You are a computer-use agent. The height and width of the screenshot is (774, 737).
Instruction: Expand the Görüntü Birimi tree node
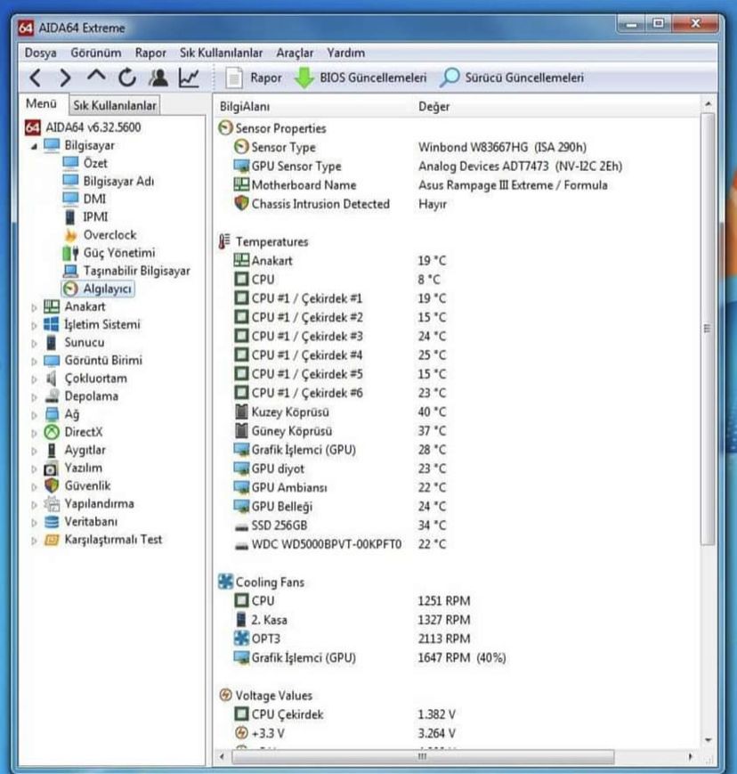(x=34, y=361)
